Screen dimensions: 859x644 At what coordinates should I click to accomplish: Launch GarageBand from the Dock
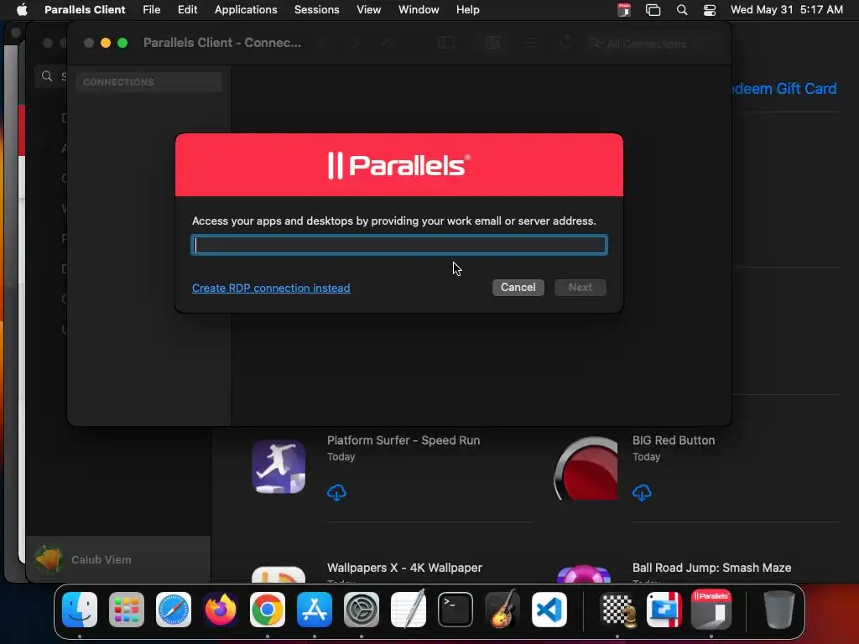[502, 609]
